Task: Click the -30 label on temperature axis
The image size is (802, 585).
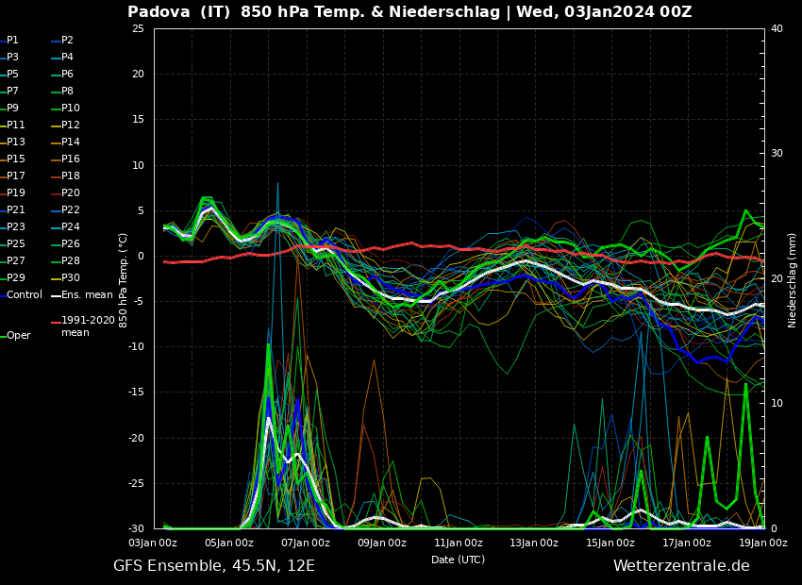Action: [x=136, y=528]
